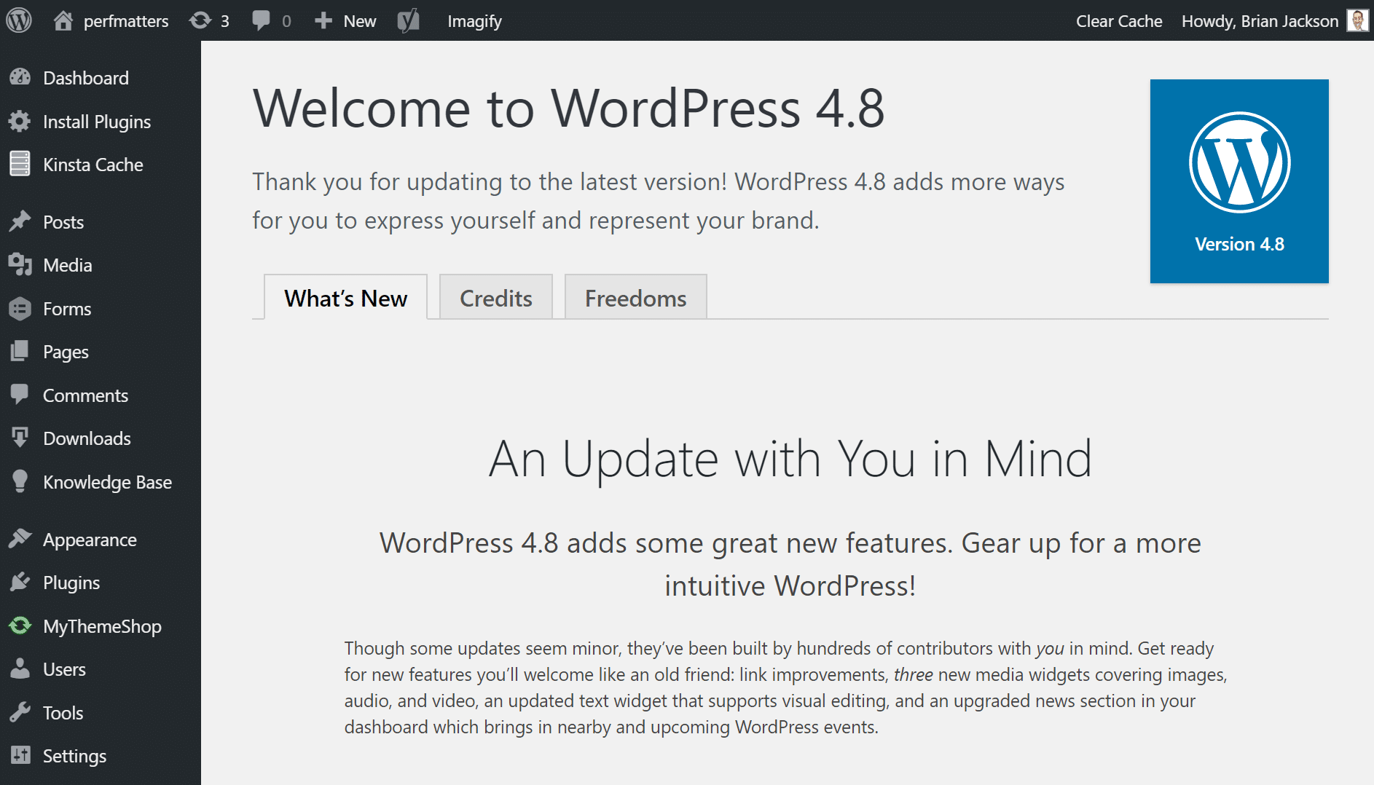Click the Media library icon
Screen dimensions: 1374x785
20,265
